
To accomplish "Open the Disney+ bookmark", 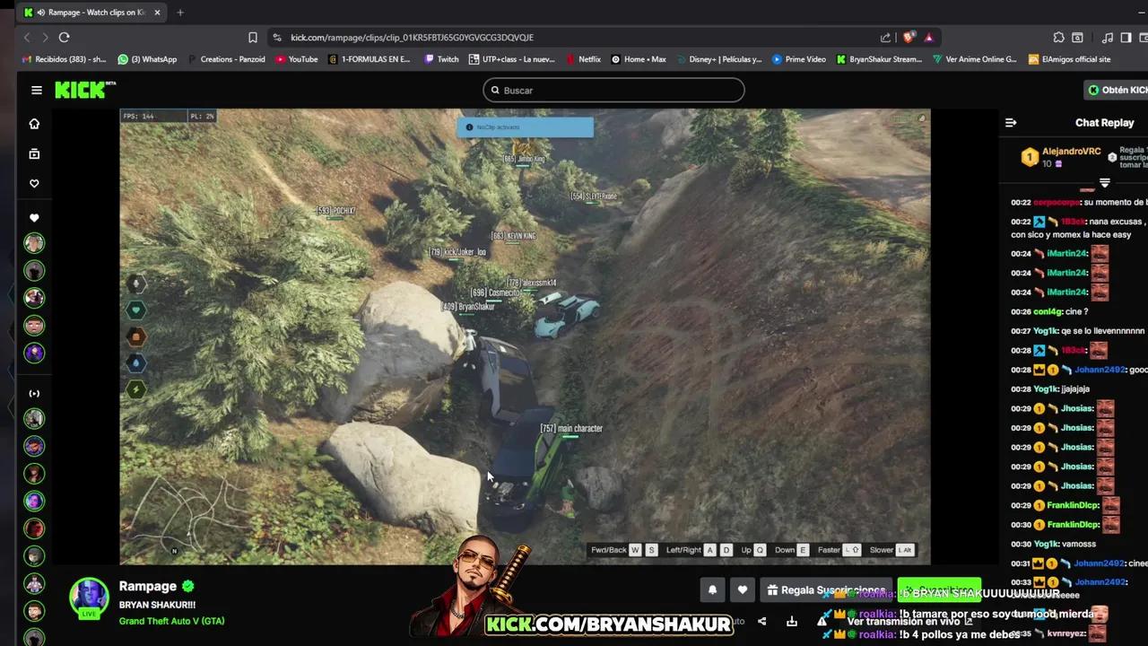I will pyautogui.click(x=718, y=59).
